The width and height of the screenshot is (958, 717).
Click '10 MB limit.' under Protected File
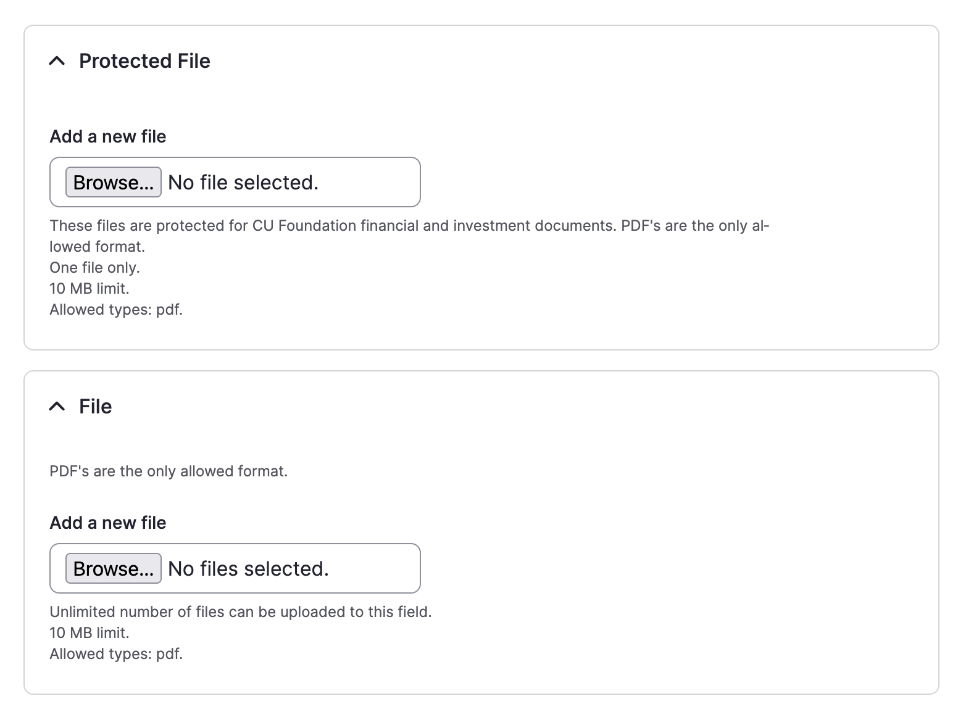point(90,289)
